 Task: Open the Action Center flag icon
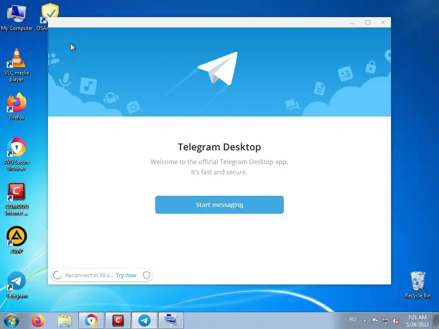click(375, 320)
